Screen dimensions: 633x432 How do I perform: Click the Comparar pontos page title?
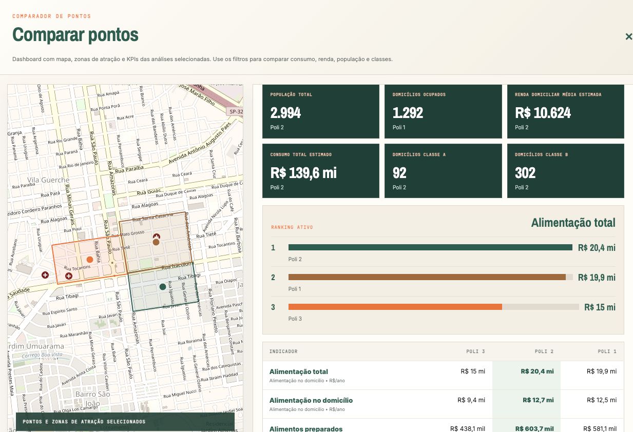pos(75,35)
